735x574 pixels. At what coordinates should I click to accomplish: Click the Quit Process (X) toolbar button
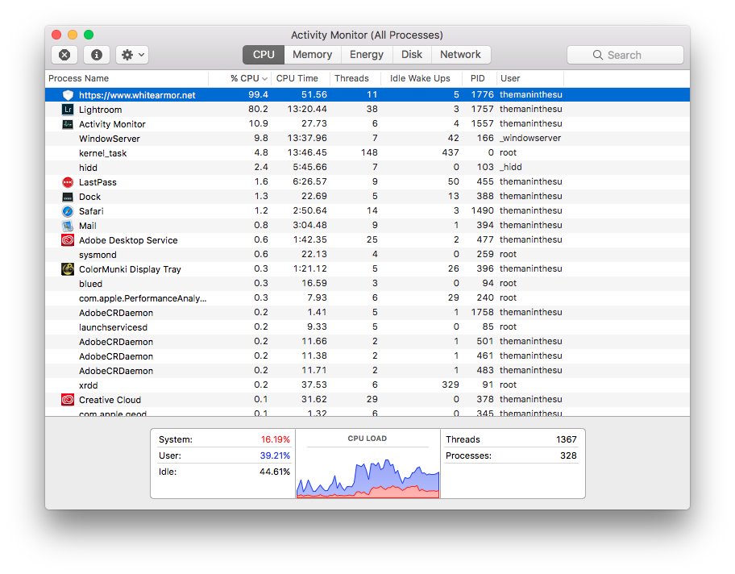pyautogui.click(x=64, y=55)
